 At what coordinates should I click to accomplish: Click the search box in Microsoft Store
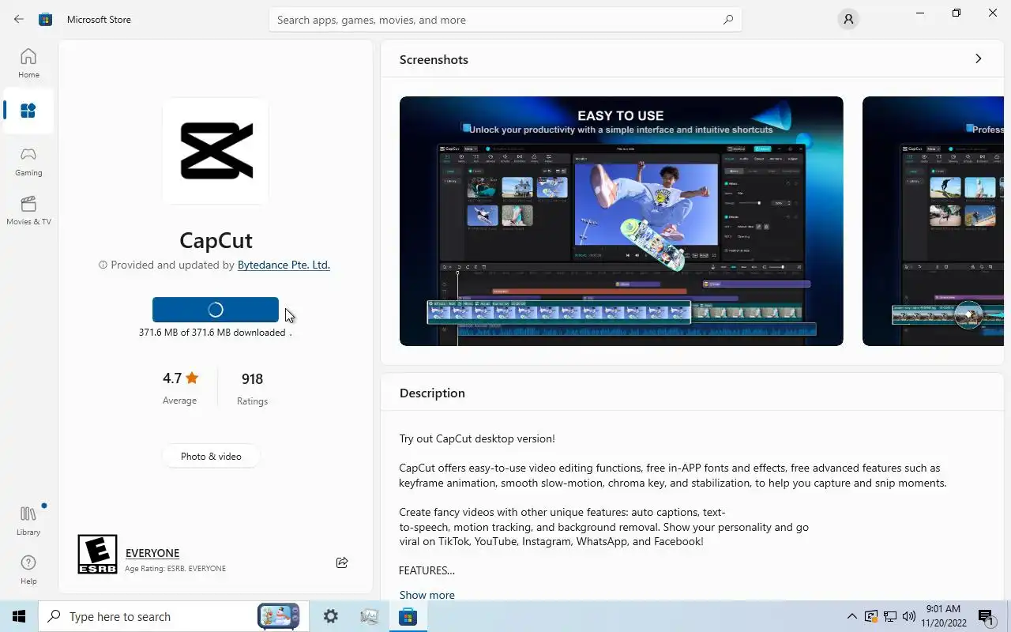click(x=505, y=20)
